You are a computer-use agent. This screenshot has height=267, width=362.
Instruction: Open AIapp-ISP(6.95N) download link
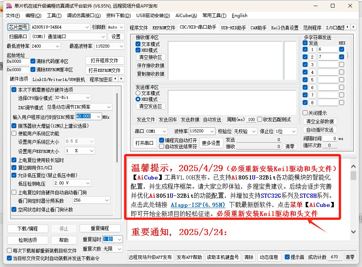(198, 205)
